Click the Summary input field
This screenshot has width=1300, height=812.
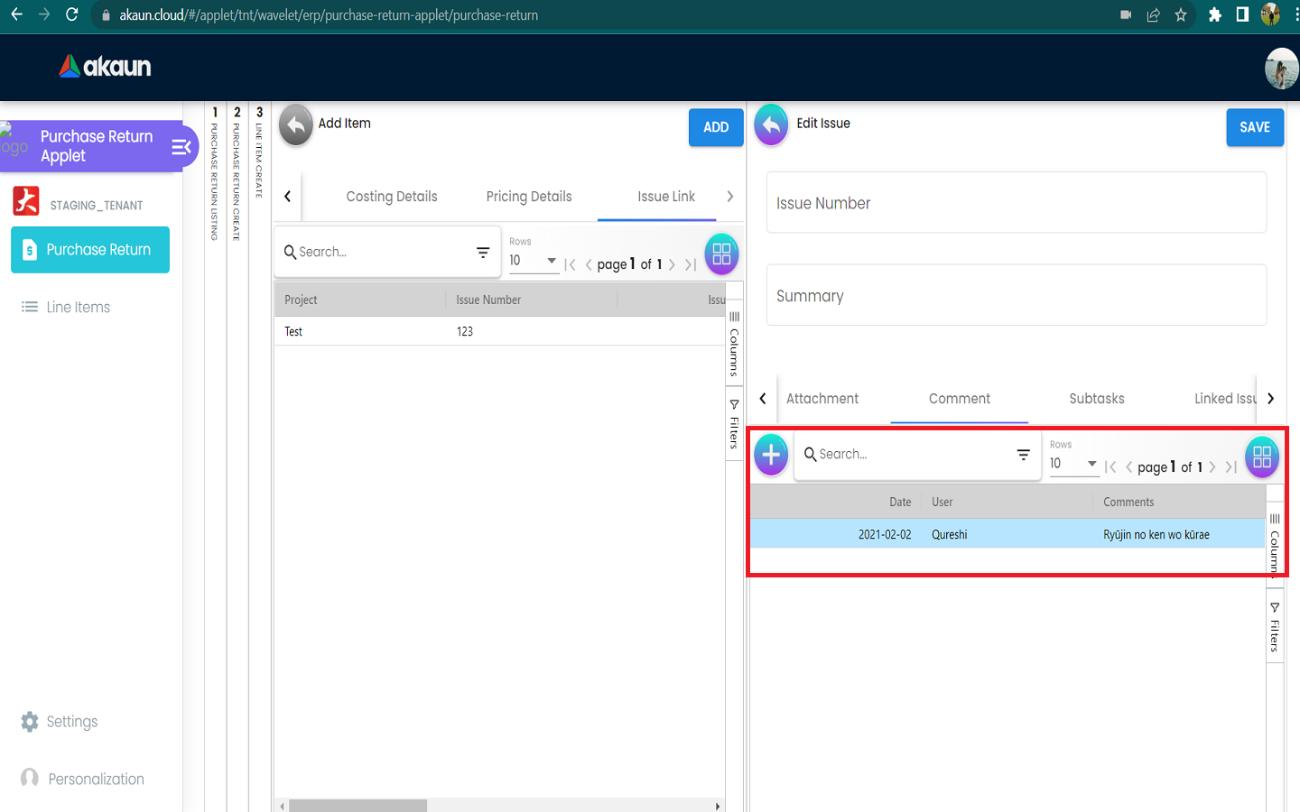click(x=1017, y=295)
